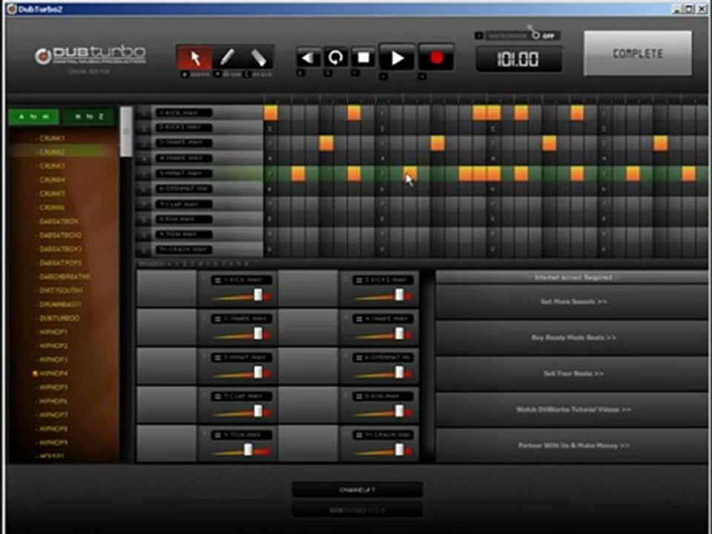
Task: Turn off step 3 on the 5-HIHAT row
Action: [x=298, y=174]
